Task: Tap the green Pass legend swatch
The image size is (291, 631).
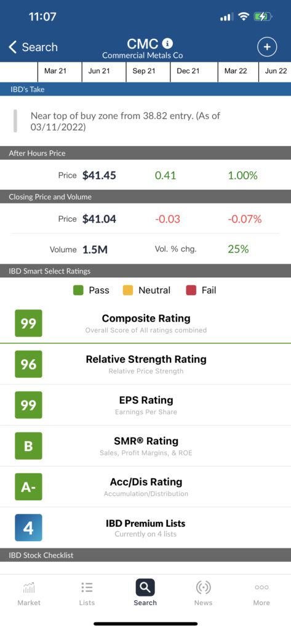Action: [x=78, y=290]
